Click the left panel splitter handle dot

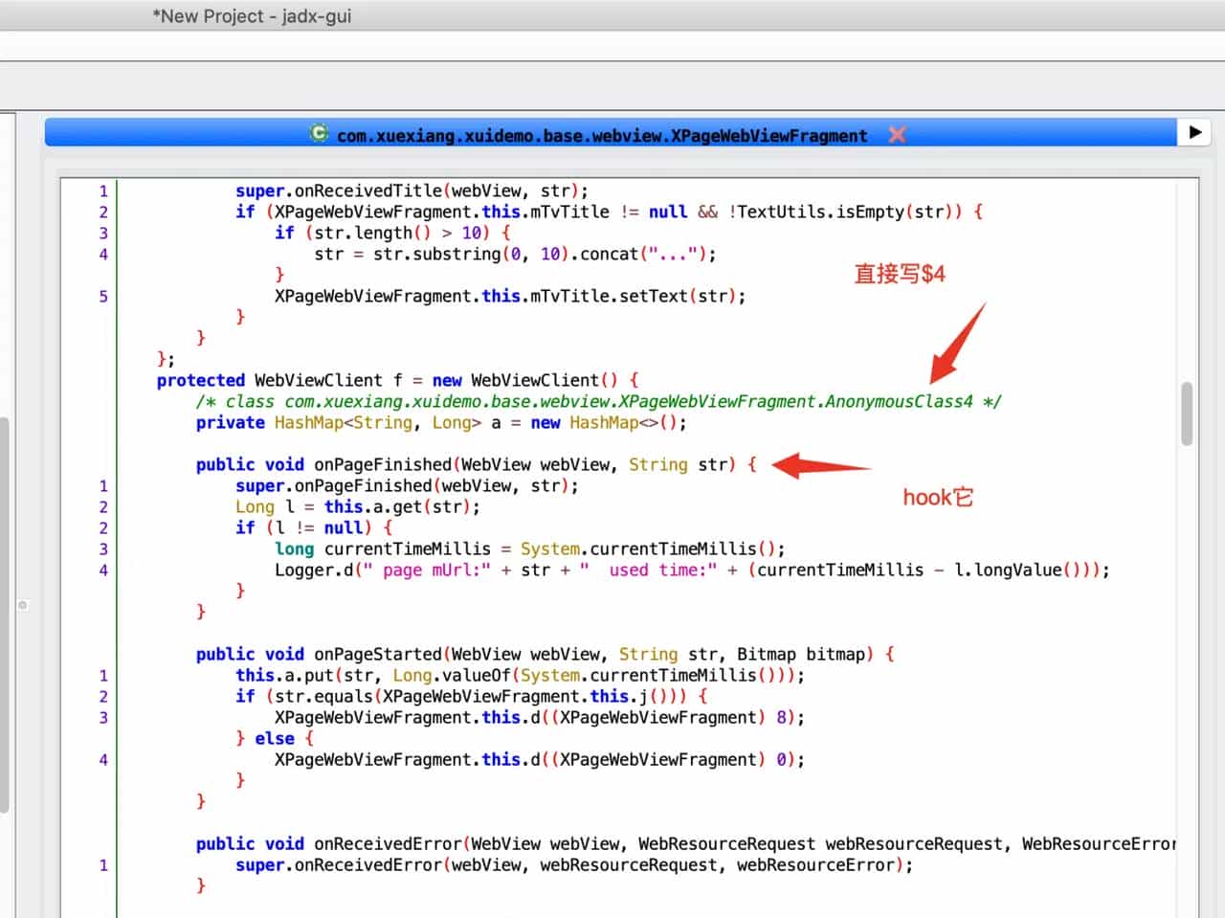tap(23, 605)
